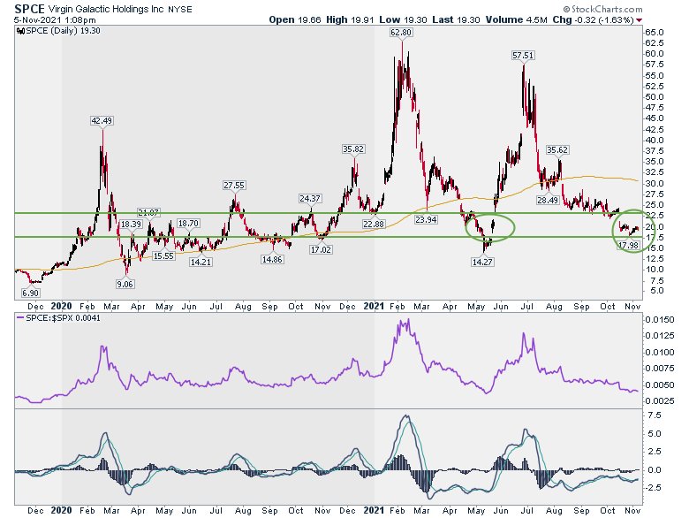Click the 17.98 price label
This screenshot has width=689, height=518.
tap(627, 245)
